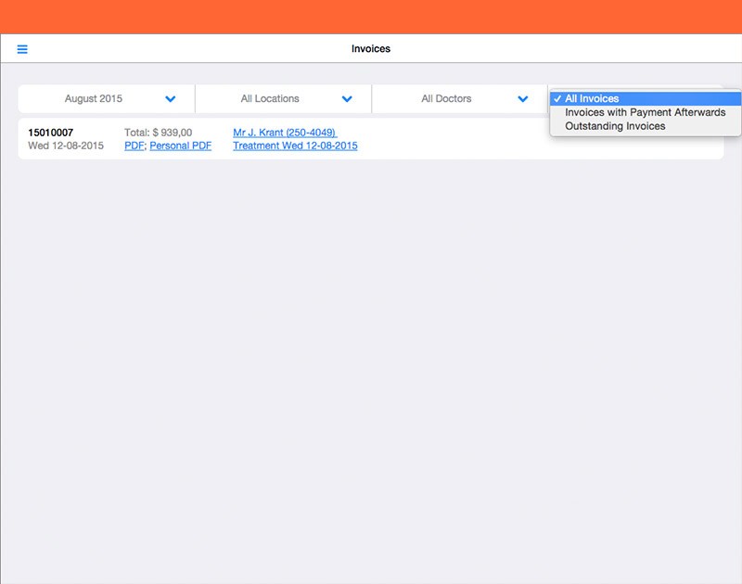Open the Personal PDF link
742x584 pixels.
click(x=180, y=146)
